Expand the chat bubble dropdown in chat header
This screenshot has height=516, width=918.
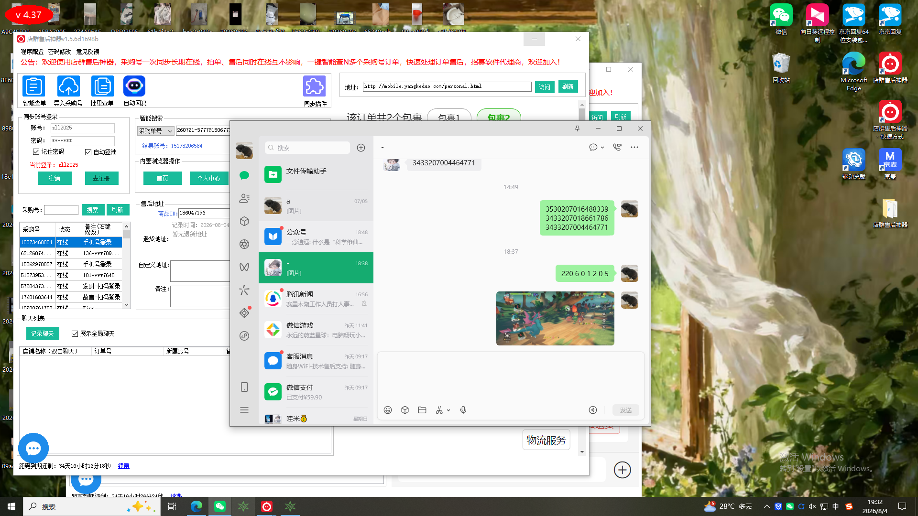602,148
